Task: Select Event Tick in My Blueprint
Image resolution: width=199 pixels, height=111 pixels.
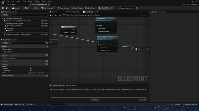Action: 8,52
